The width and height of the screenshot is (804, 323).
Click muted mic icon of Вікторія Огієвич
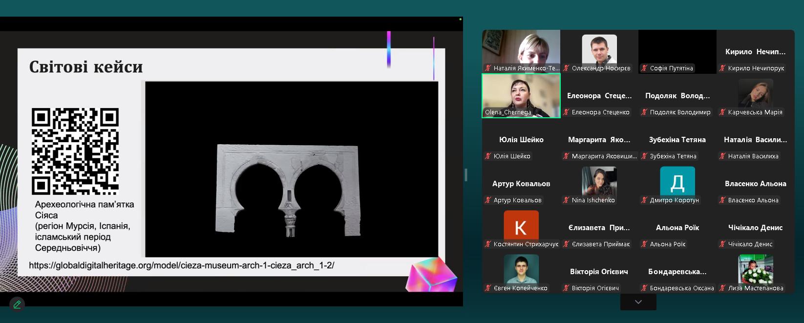(566, 288)
